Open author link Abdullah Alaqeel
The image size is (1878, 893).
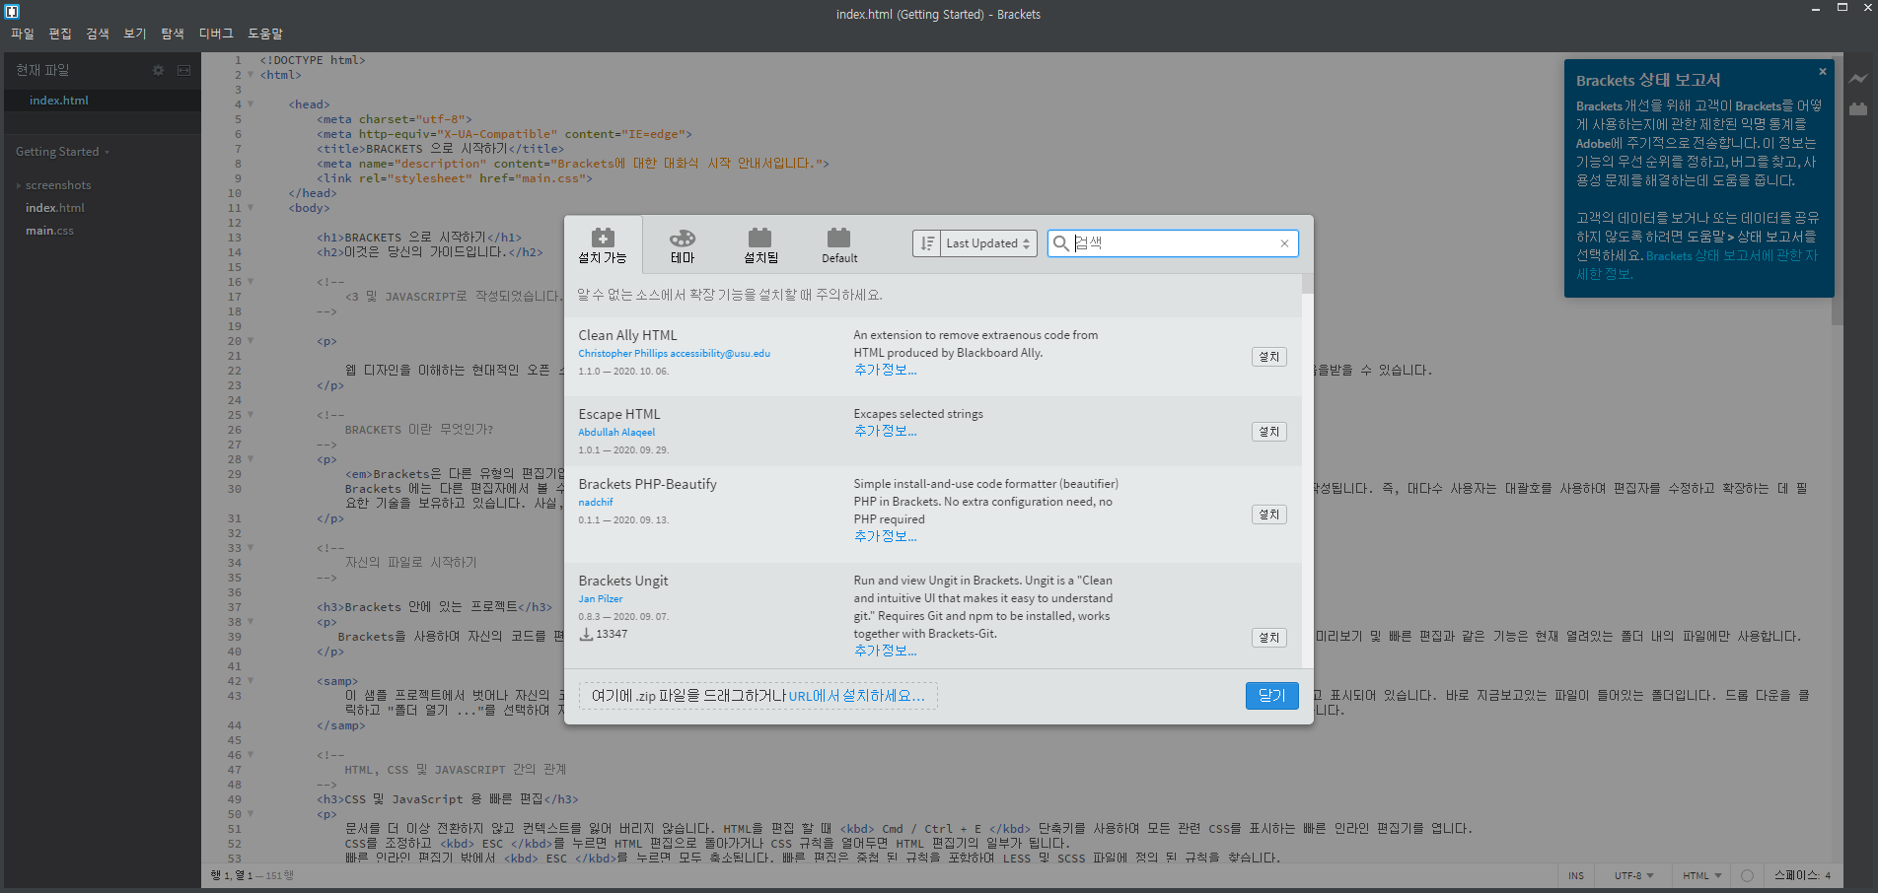(x=616, y=432)
